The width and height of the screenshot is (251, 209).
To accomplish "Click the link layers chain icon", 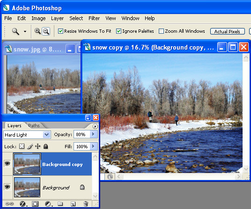I will (x=9, y=204).
